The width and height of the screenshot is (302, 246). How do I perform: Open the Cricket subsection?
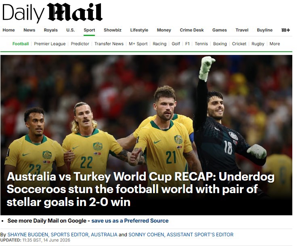pos(239,44)
